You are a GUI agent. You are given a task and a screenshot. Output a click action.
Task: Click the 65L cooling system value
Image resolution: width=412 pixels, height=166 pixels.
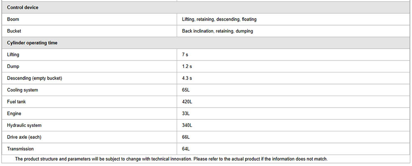186,90
